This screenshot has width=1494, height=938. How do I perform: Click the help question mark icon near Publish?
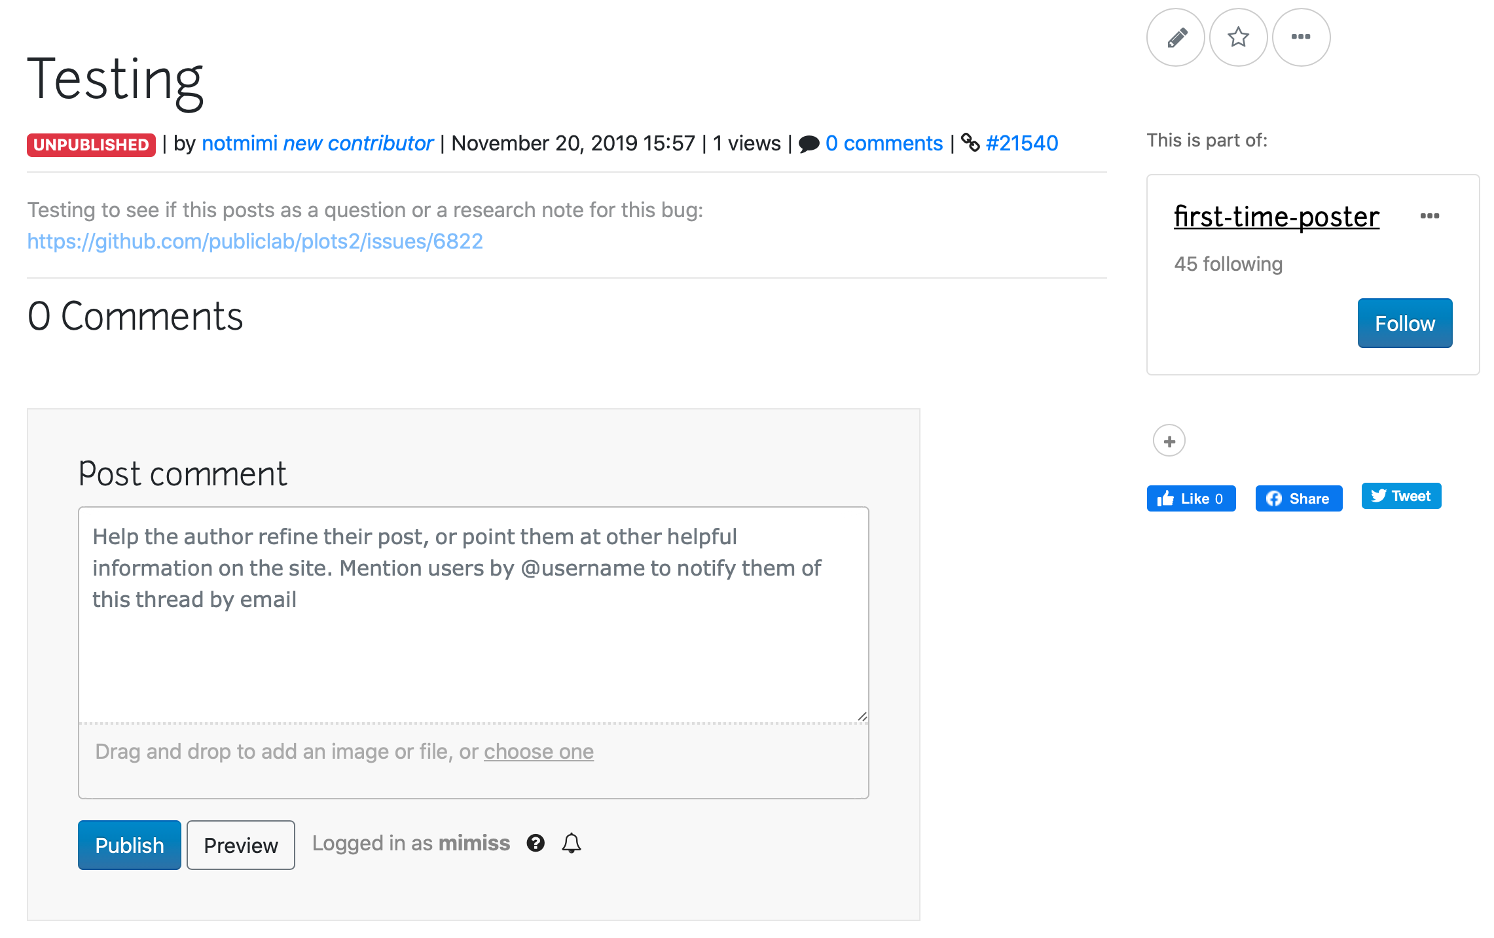[536, 844]
